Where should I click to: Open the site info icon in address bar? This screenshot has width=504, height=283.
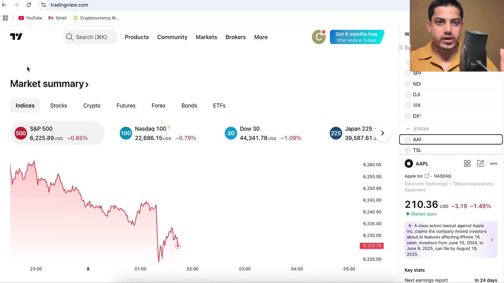pos(44,5)
